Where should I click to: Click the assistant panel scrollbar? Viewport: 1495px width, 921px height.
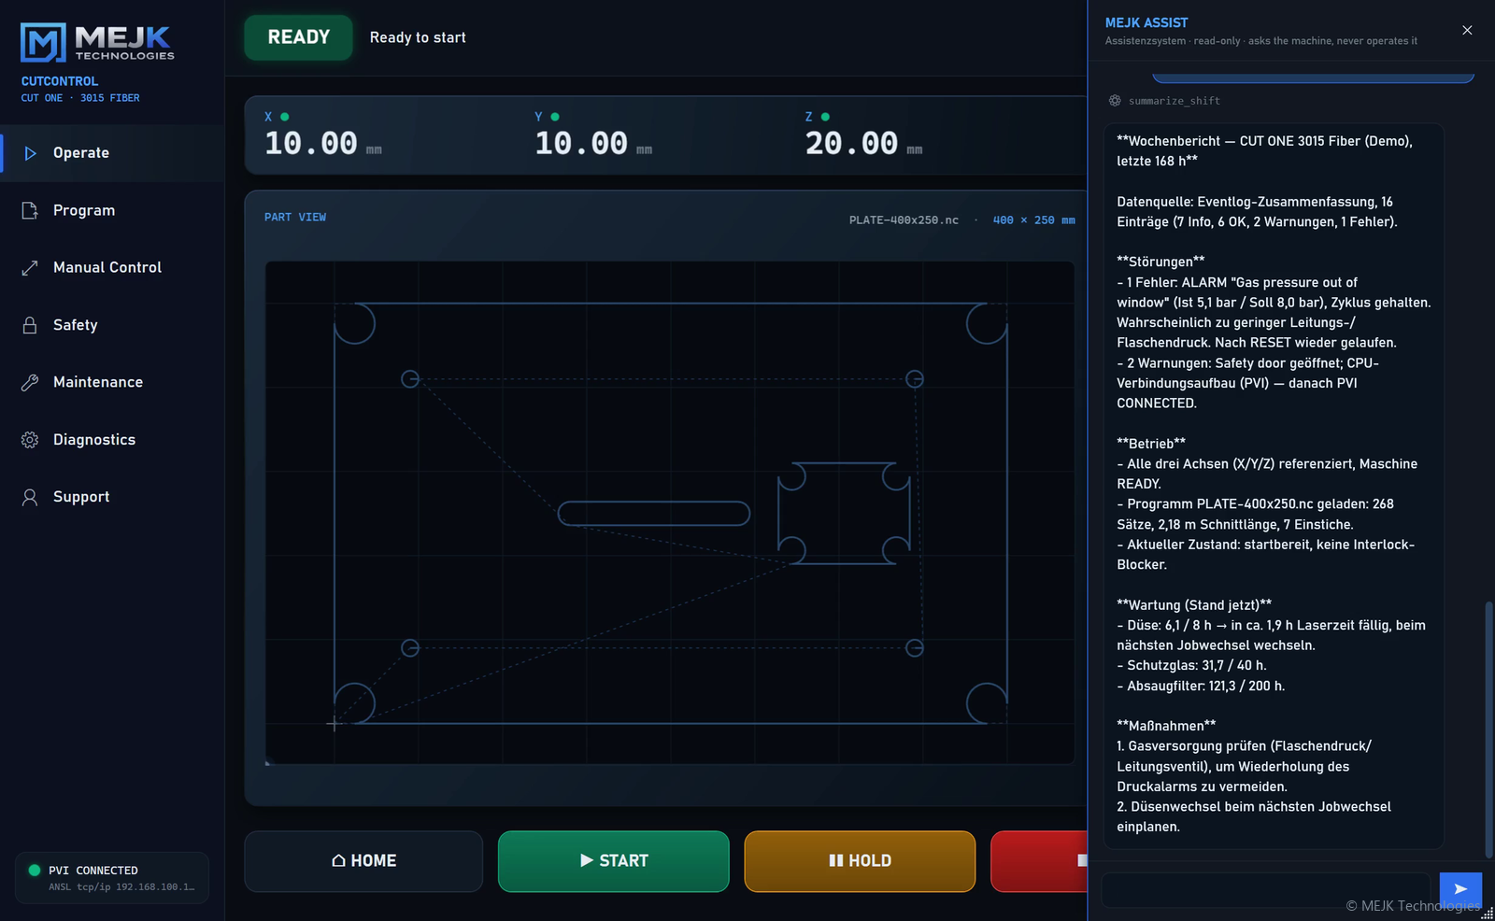[x=1488, y=730]
